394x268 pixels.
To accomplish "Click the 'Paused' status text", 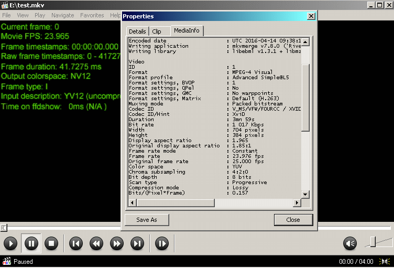I will (x=23, y=262).
